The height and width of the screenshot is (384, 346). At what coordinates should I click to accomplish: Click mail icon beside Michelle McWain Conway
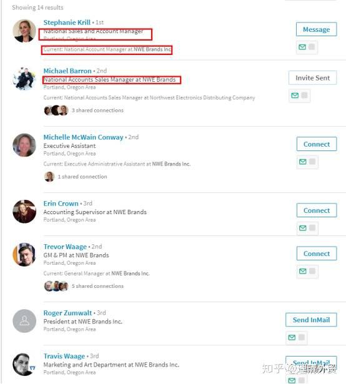[303, 162]
